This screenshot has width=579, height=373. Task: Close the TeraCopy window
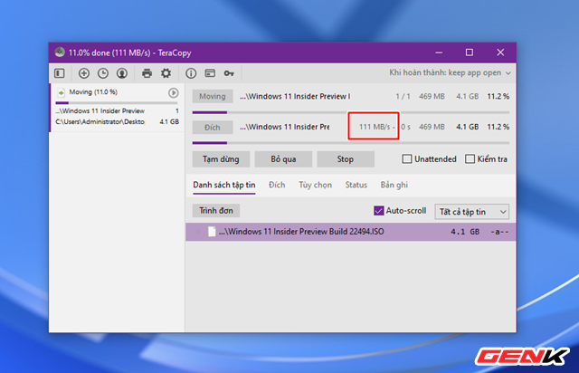pos(500,53)
